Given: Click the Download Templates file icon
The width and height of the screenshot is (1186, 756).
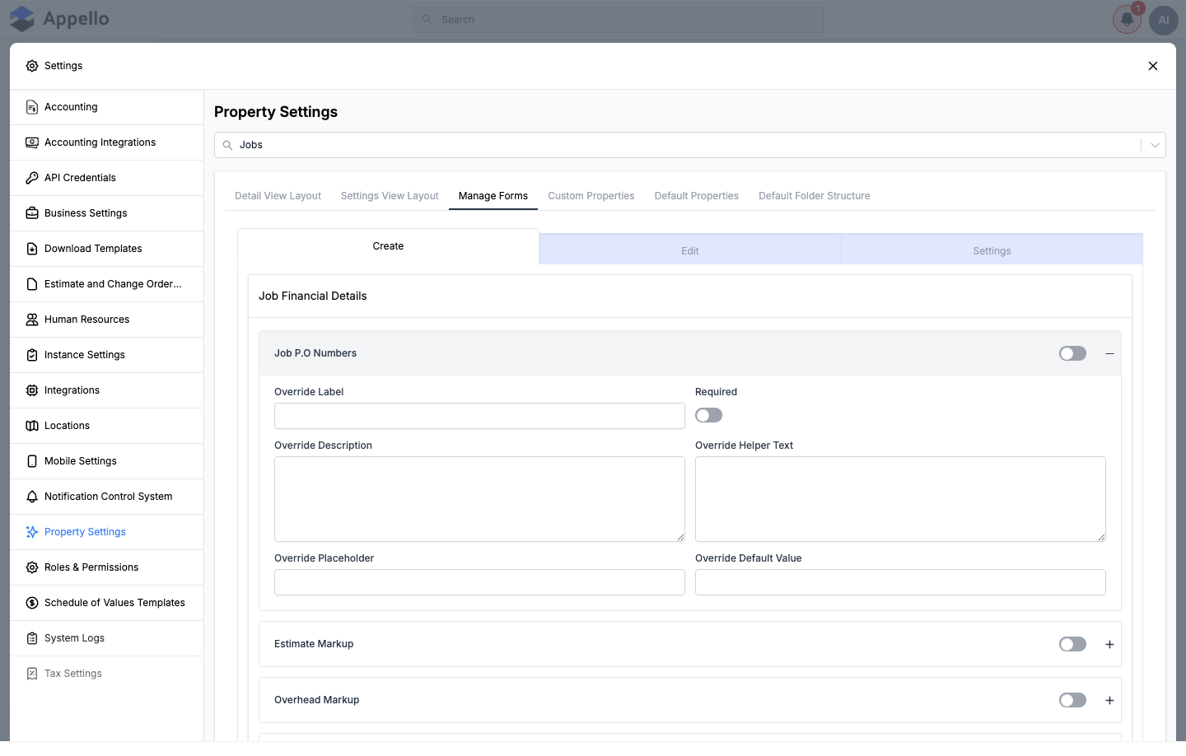Looking at the screenshot, I should pyautogui.click(x=32, y=249).
